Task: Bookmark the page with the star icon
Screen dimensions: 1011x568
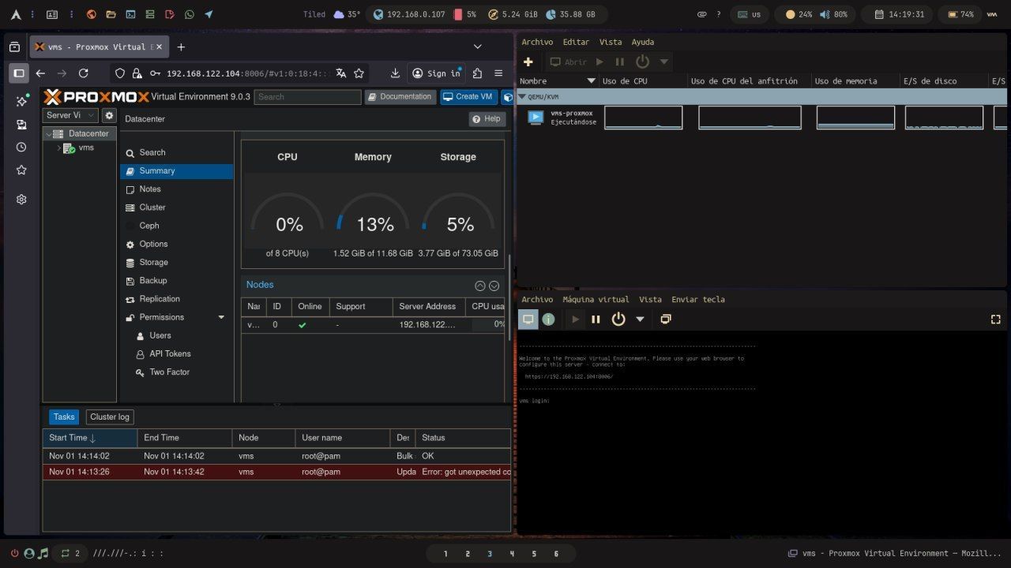Action: tap(359, 73)
